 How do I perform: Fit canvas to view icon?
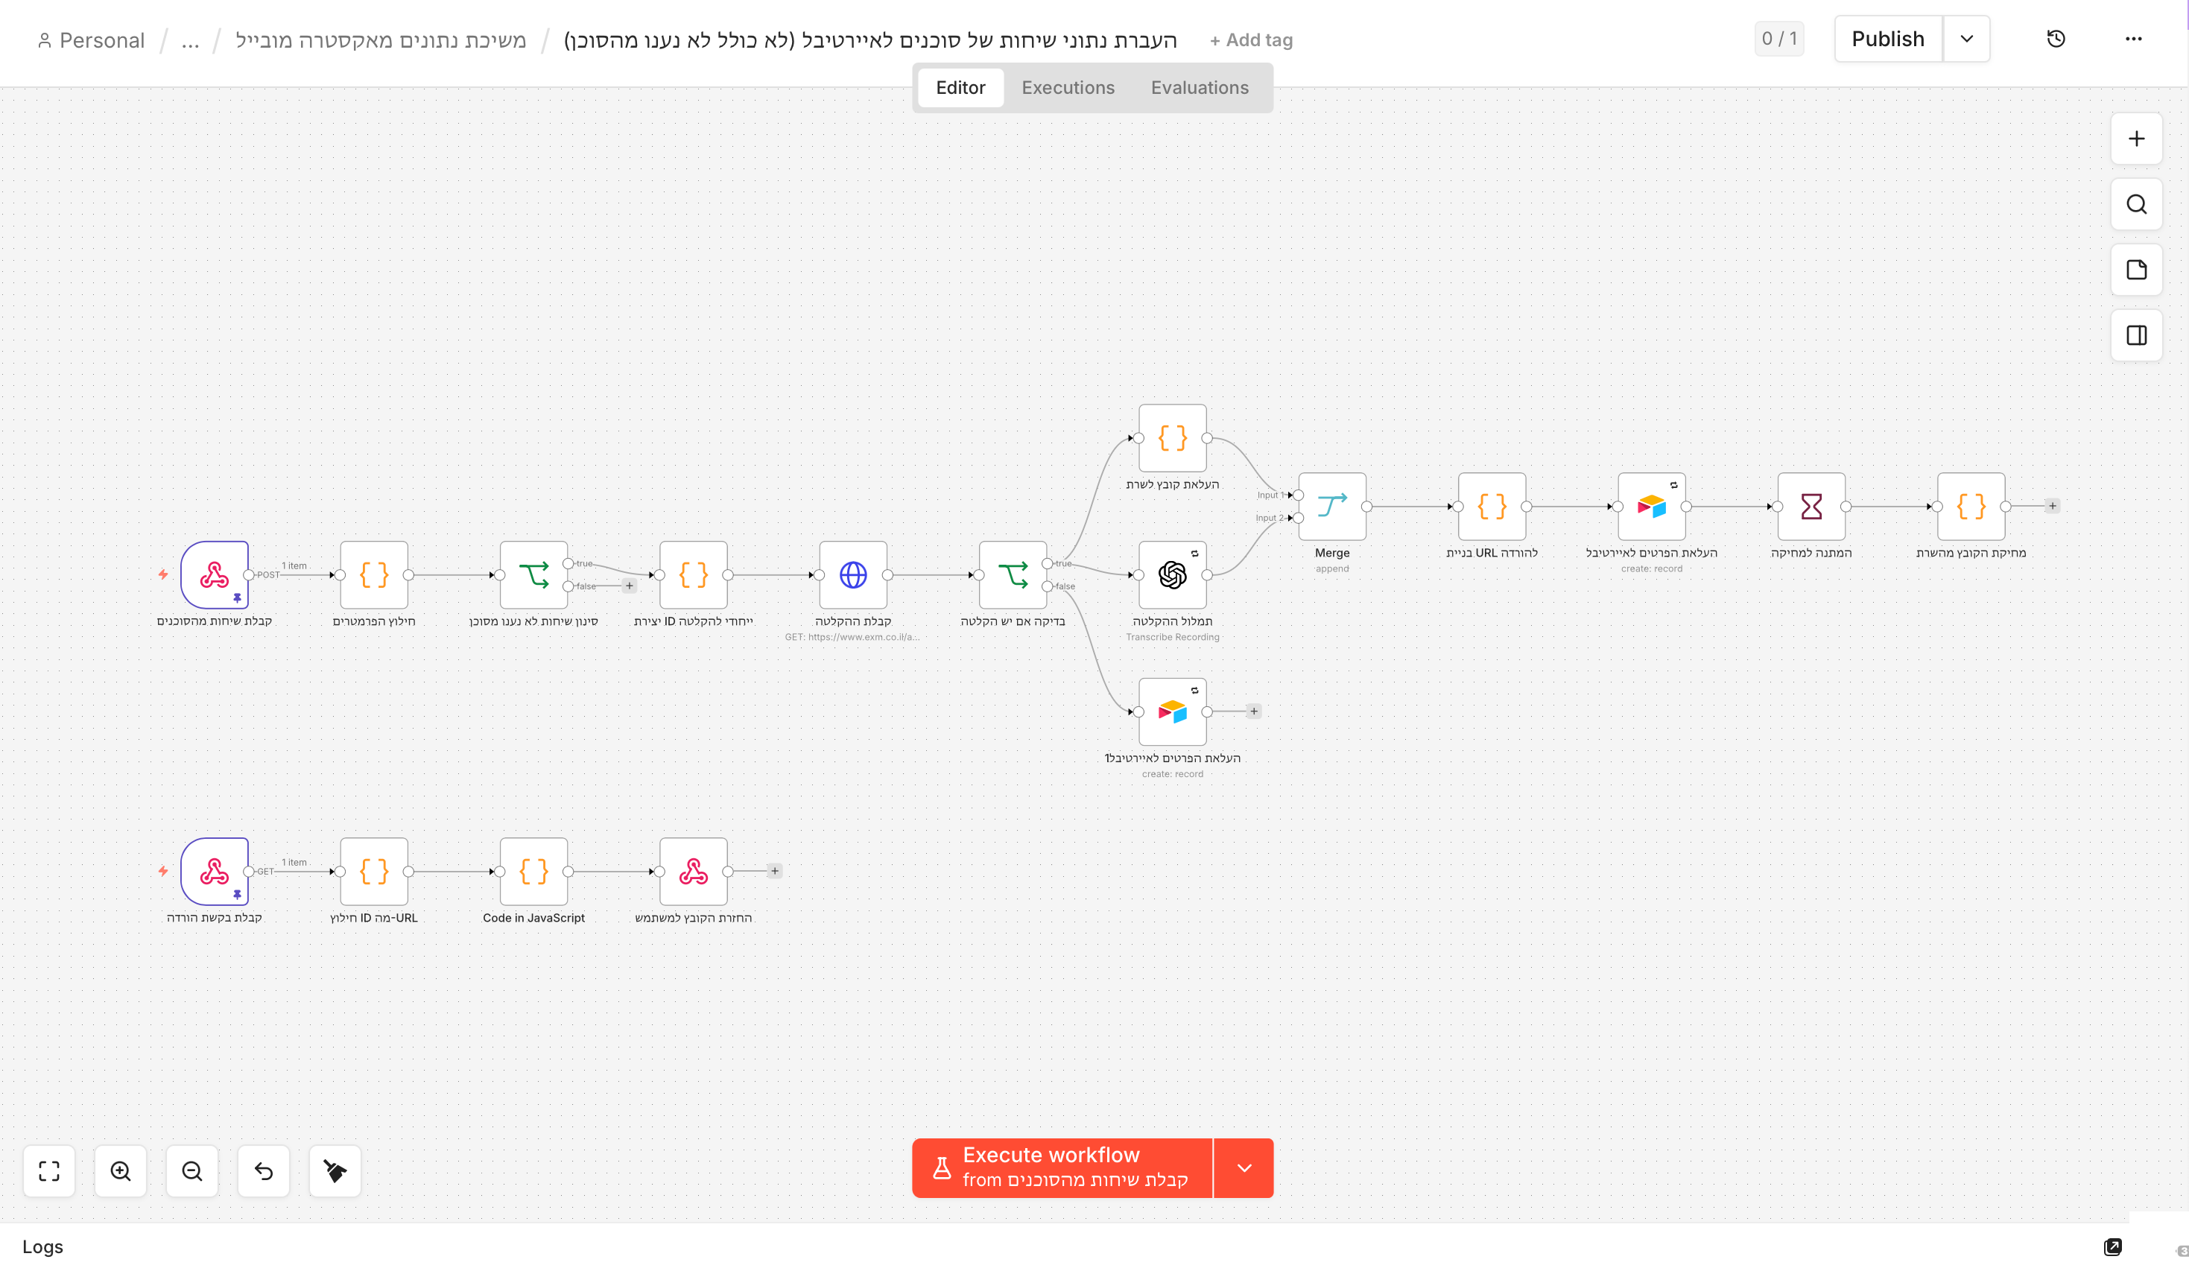click(x=49, y=1170)
